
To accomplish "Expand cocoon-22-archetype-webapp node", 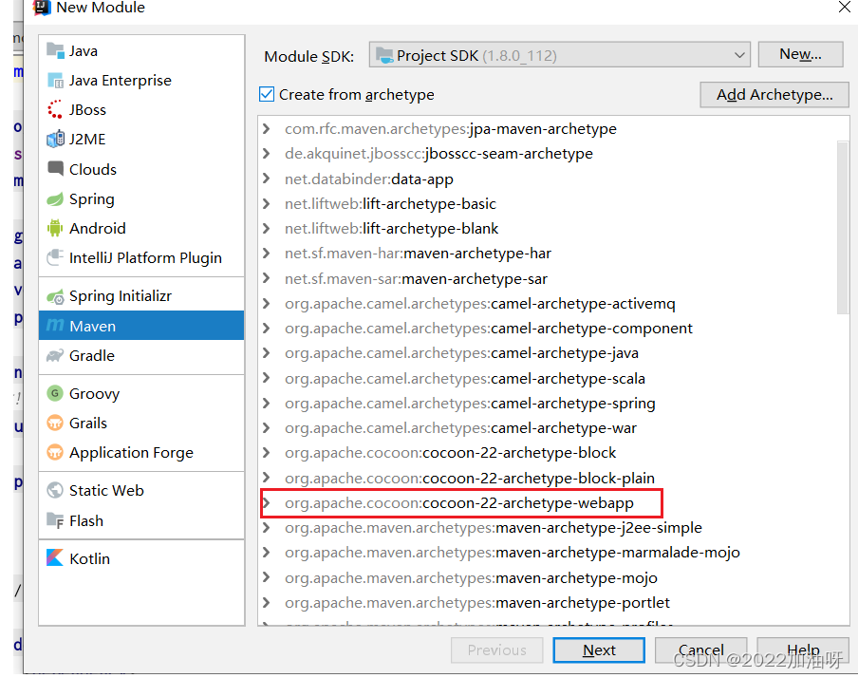I will point(267,502).
